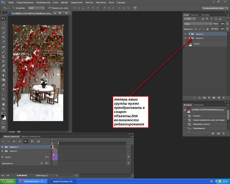Play the timeline

pyautogui.click(x=14, y=141)
